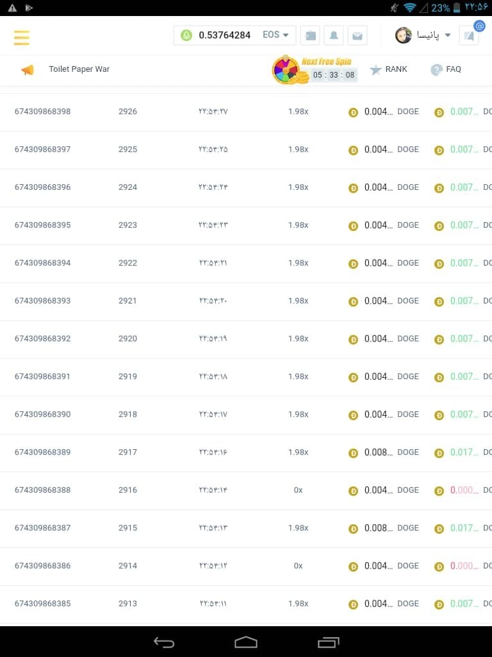Open the hamburger side menu
492x657 pixels.
pyautogui.click(x=22, y=37)
